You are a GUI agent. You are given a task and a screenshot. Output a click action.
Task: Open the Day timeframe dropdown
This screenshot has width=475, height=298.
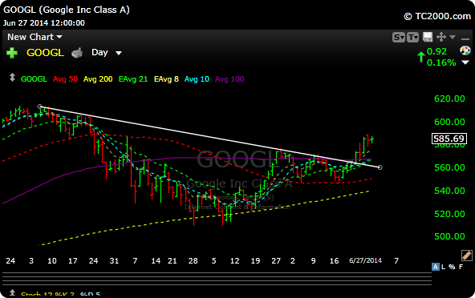[107, 53]
